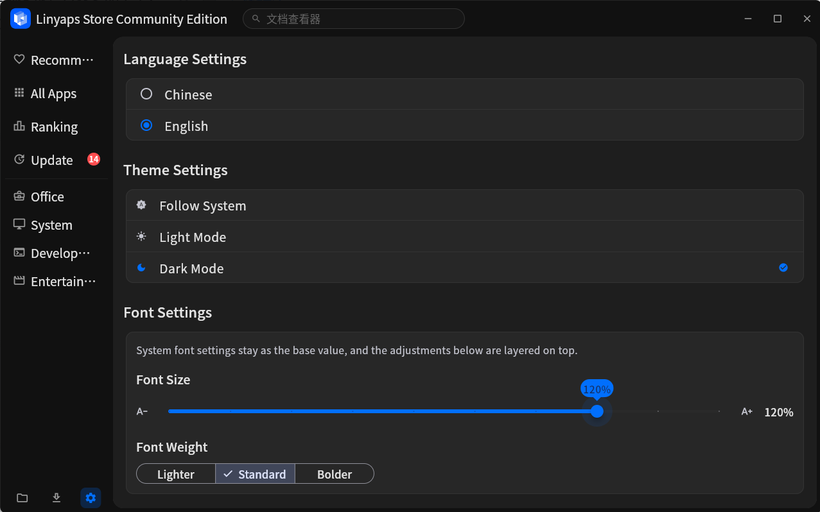
Task: Click the briefcase icon beside Office
Action: click(x=19, y=196)
